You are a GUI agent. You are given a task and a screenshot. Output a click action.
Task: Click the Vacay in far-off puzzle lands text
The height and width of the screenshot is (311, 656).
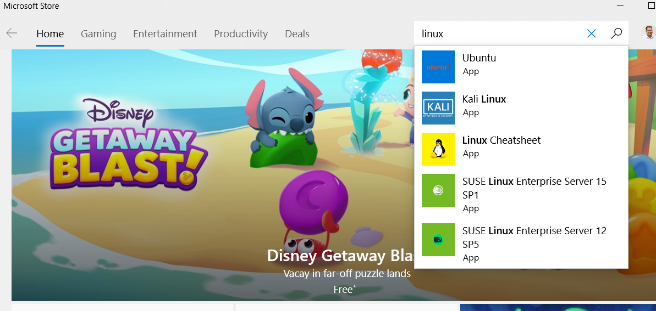click(x=347, y=274)
